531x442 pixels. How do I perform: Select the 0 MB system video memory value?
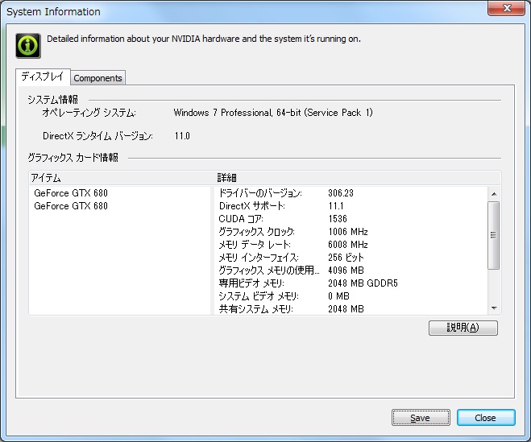pyautogui.click(x=338, y=296)
